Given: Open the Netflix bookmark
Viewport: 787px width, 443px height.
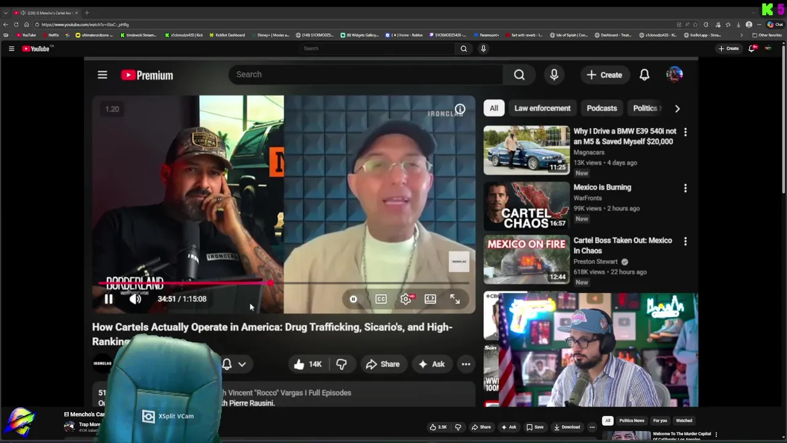Looking at the screenshot, I should [50, 35].
